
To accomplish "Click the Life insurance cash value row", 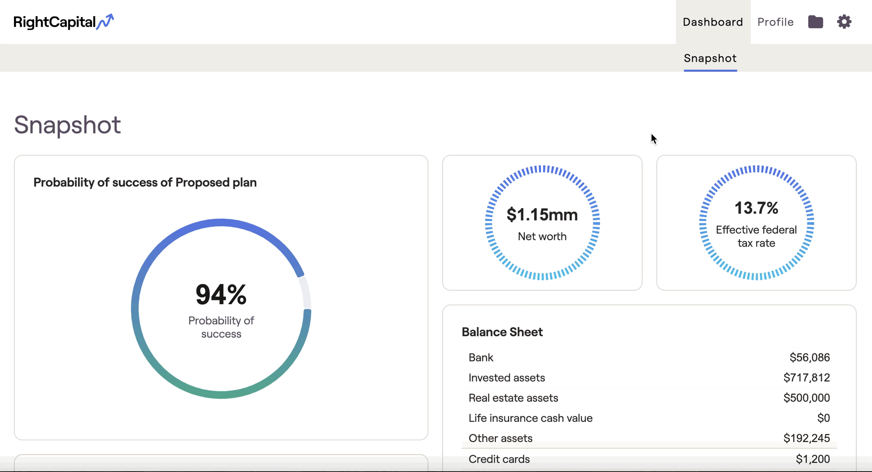I will pyautogui.click(x=649, y=418).
